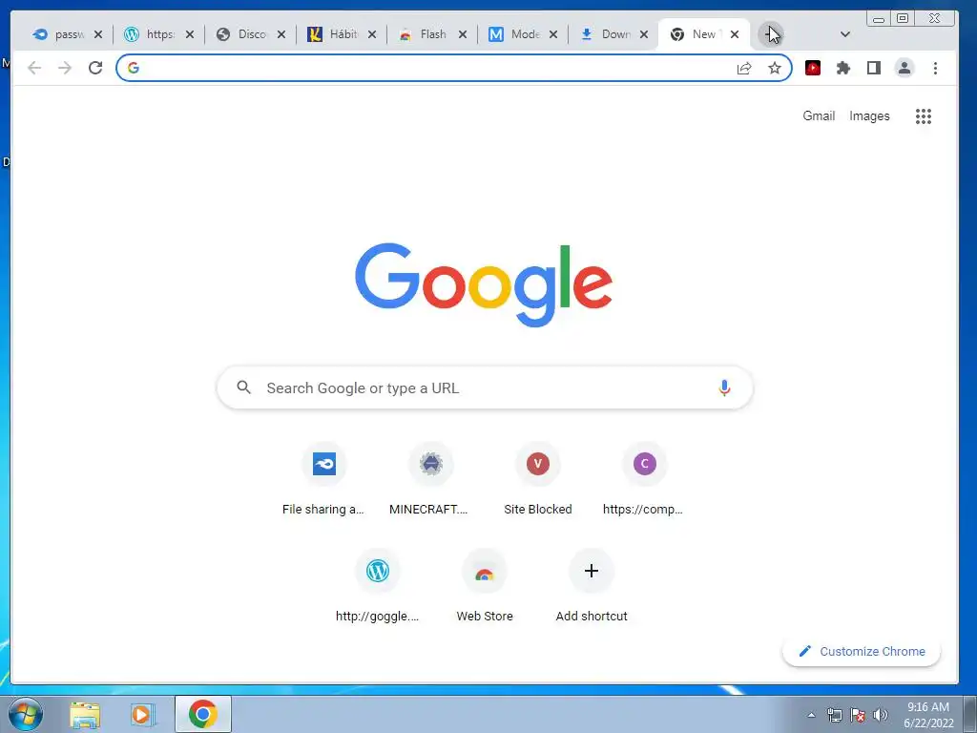Open the Web Store shortcut
The height and width of the screenshot is (733, 977).
[x=484, y=587]
